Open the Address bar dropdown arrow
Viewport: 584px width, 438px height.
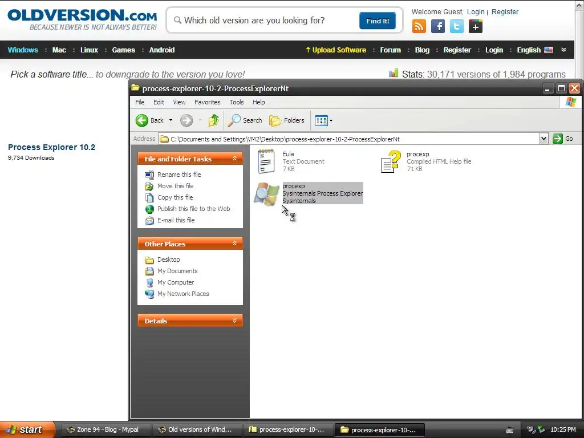click(544, 139)
